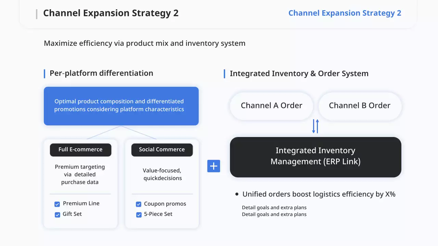
Task: Toggle the Gift Set checkbox
Action: click(57, 215)
